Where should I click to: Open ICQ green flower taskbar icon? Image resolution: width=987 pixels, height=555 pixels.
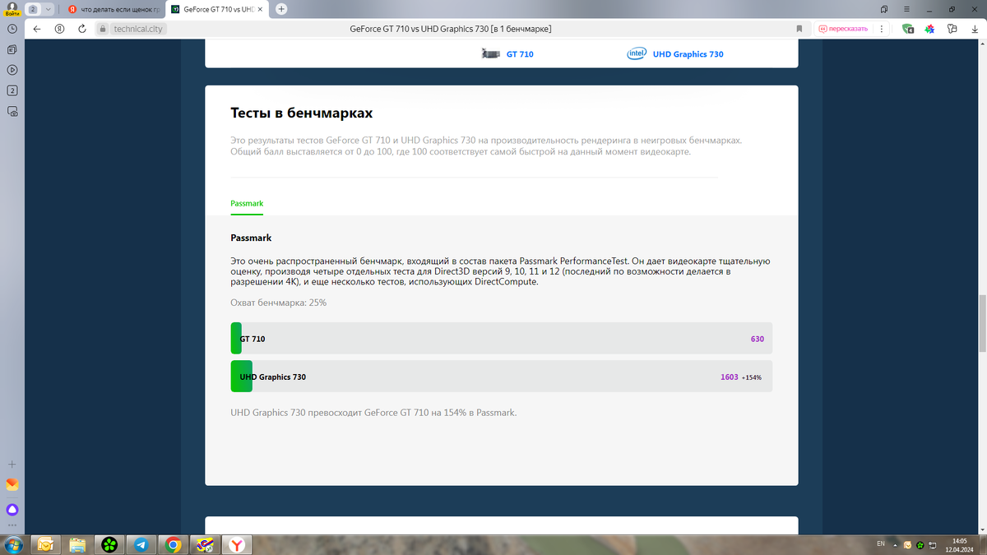(x=109, y=544)
